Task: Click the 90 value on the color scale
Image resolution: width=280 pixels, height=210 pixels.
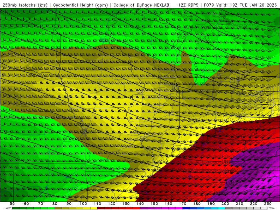Action: click(x=69, y=204)
